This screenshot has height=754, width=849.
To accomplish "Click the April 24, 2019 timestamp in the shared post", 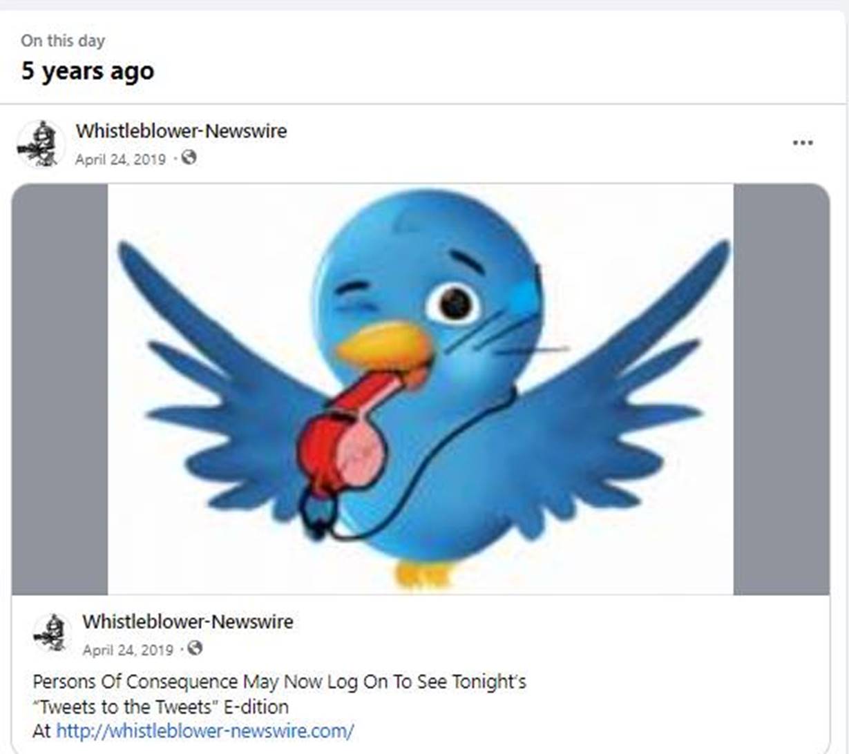I will [x=128, y=650].
